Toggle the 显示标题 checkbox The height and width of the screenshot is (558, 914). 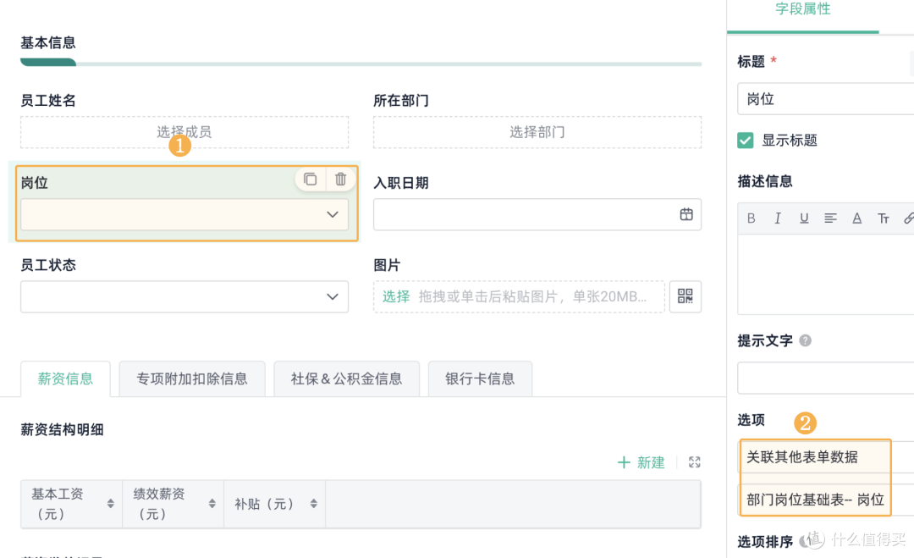(745, 141)
